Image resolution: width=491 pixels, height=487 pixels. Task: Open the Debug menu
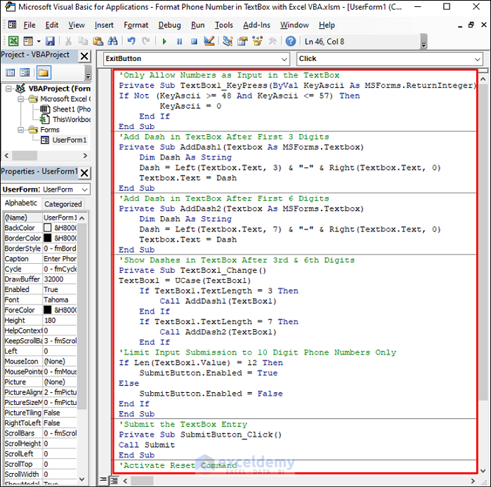coord(169,25)
